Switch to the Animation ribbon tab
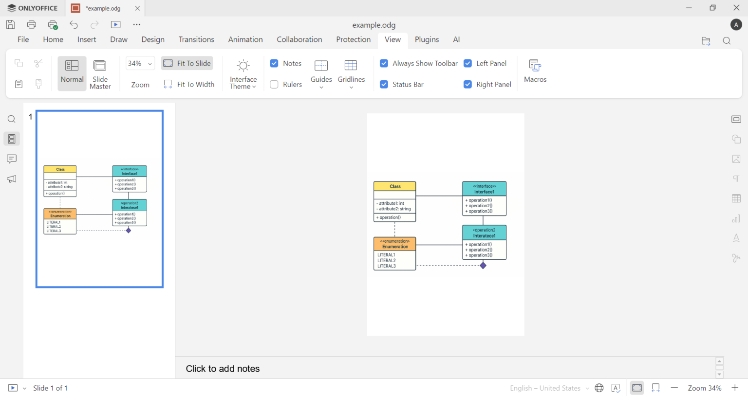Image resolution: width=748 pixels, height=396 pixels. [245, 39]
